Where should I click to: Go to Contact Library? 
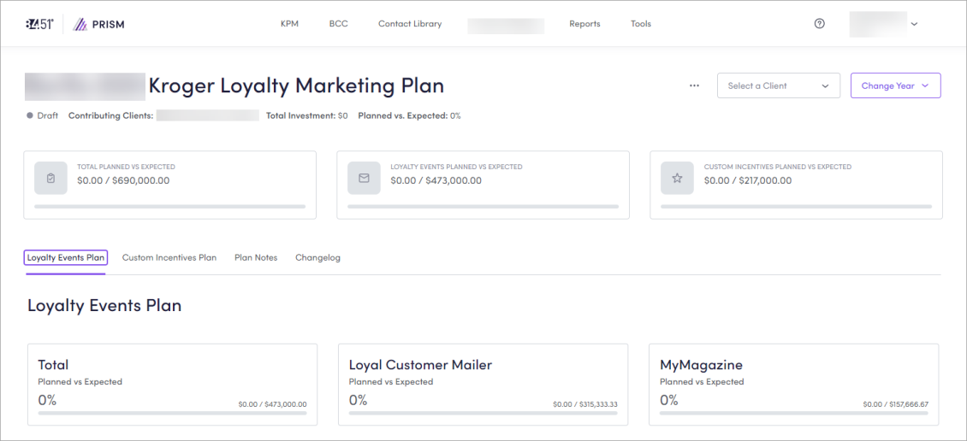click(410, 24)
